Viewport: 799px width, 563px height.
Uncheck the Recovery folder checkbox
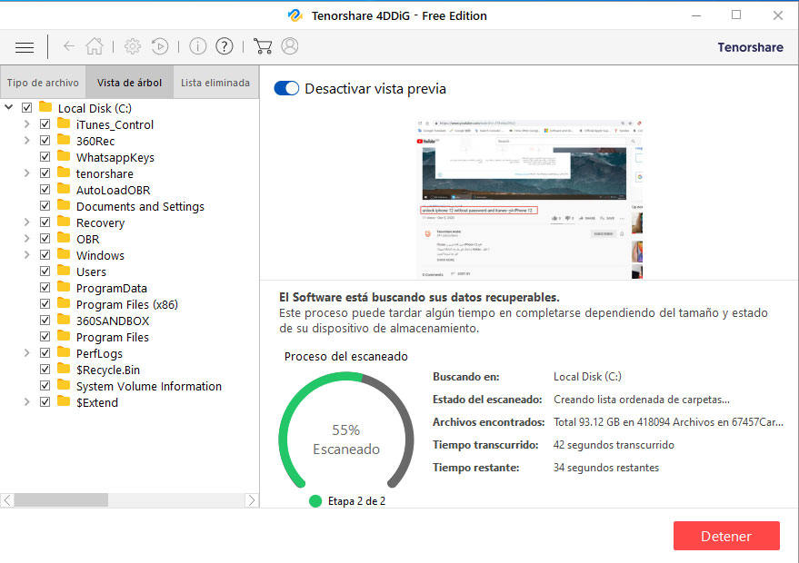[x=45, y=222]
